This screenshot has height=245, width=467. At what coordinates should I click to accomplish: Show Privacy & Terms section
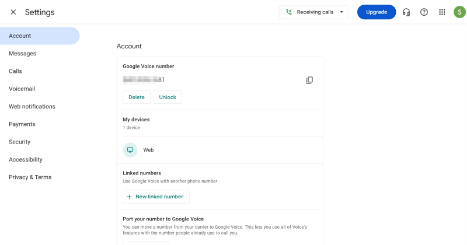click(30, 177)
